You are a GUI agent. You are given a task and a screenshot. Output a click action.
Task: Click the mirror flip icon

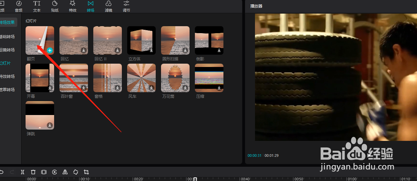pyautogui.click(x=65, y=172)
